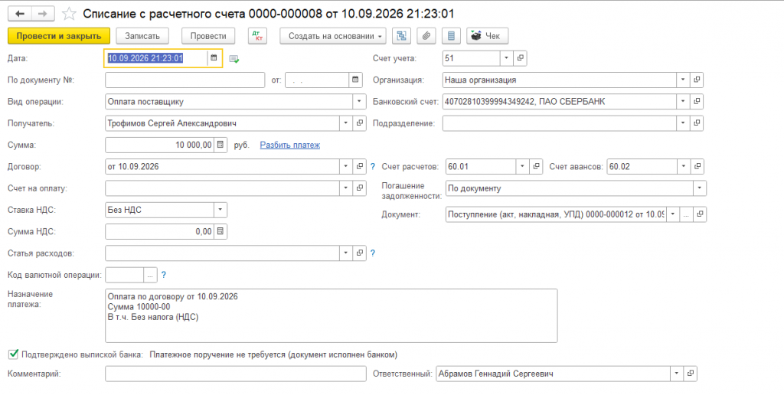Expand the Погашение задолженности dropdown
Screen dimensions: 784x395
(x=700, y=188)
